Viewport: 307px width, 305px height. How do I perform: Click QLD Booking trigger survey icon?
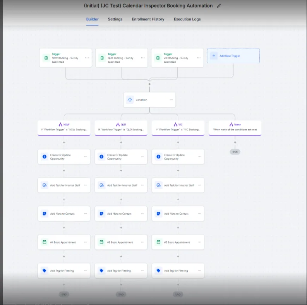pos(102,58)
